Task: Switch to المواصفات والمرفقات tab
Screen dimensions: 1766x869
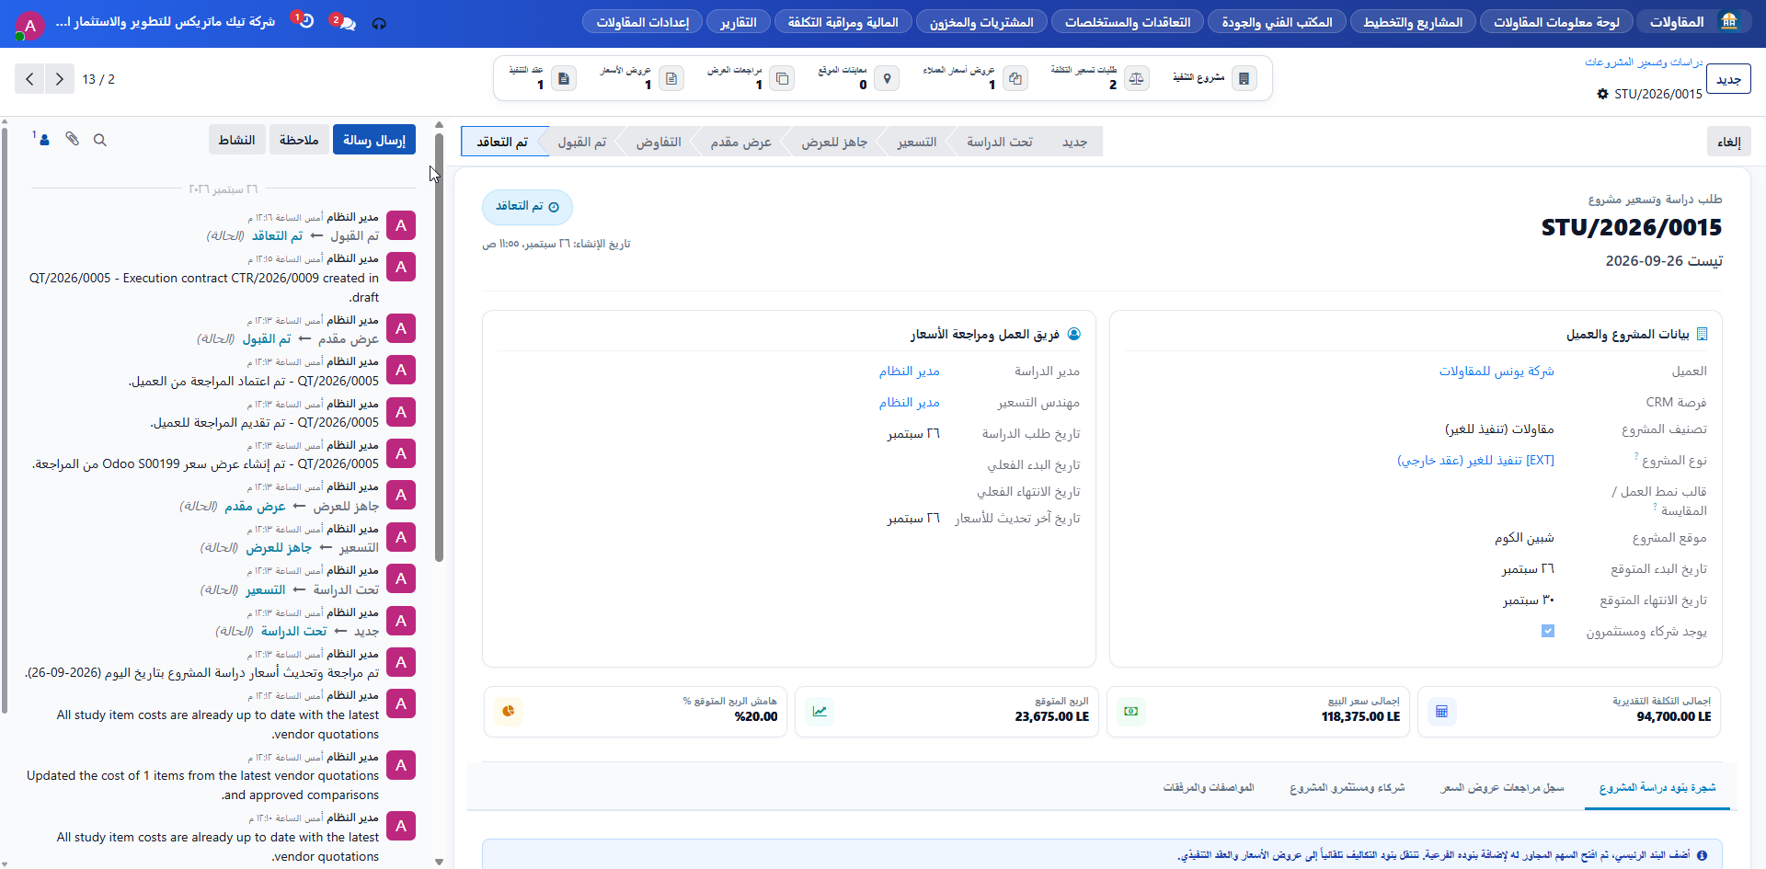Action: [x=1209, y=787]
